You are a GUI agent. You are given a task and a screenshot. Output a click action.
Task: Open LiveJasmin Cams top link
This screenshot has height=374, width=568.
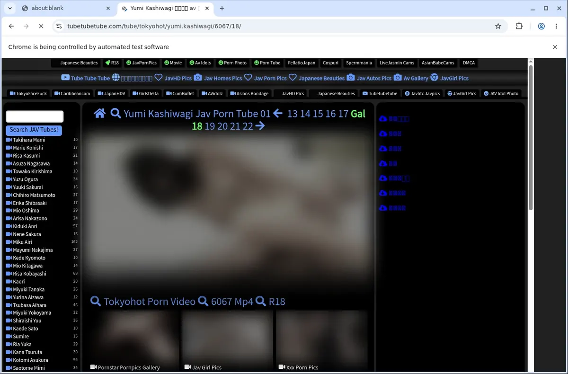click(397, 62)
